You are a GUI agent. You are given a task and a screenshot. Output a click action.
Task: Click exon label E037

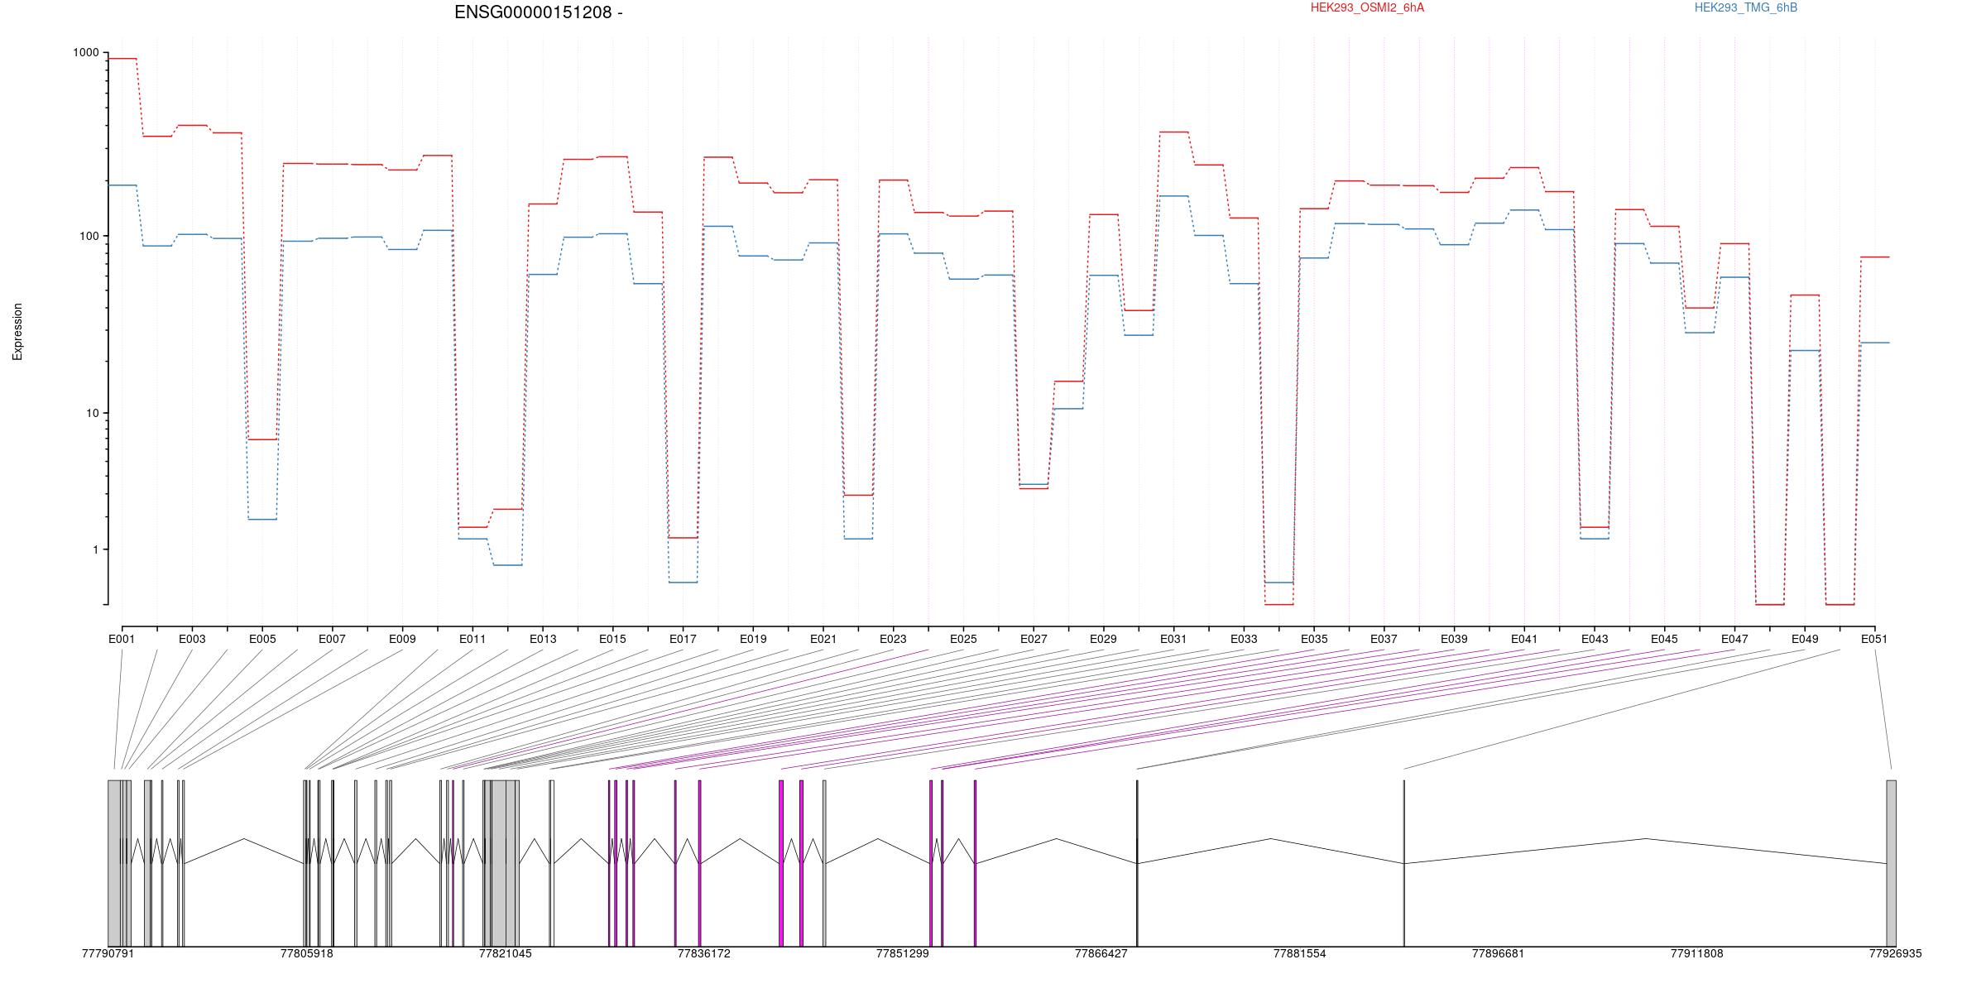click(1384, 639)
